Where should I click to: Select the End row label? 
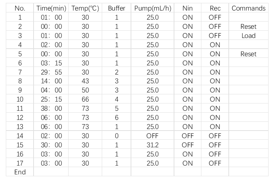click(20, 172)
